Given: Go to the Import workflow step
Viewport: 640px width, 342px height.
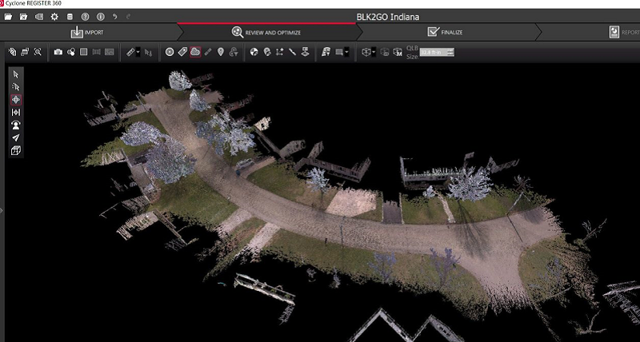Looking at the screenshot, I should pos(87,32).
